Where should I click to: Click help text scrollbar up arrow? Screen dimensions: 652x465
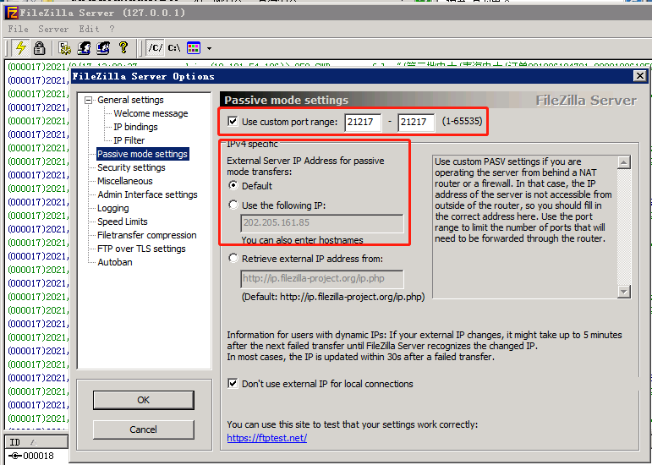pyautogui.click(x=624, y=162)
